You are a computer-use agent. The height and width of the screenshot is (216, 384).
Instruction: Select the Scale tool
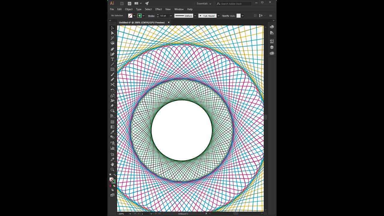(x=112, y=95)
